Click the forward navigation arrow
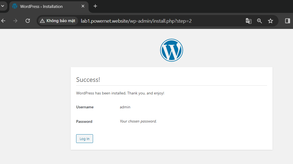 (15, 21)
